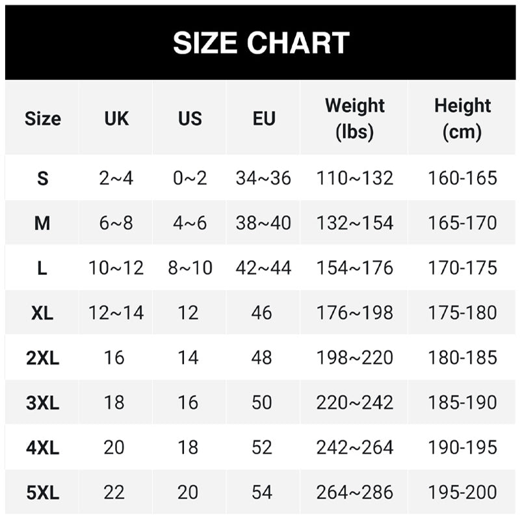
Task: Click the US column header
Action: 190,118
